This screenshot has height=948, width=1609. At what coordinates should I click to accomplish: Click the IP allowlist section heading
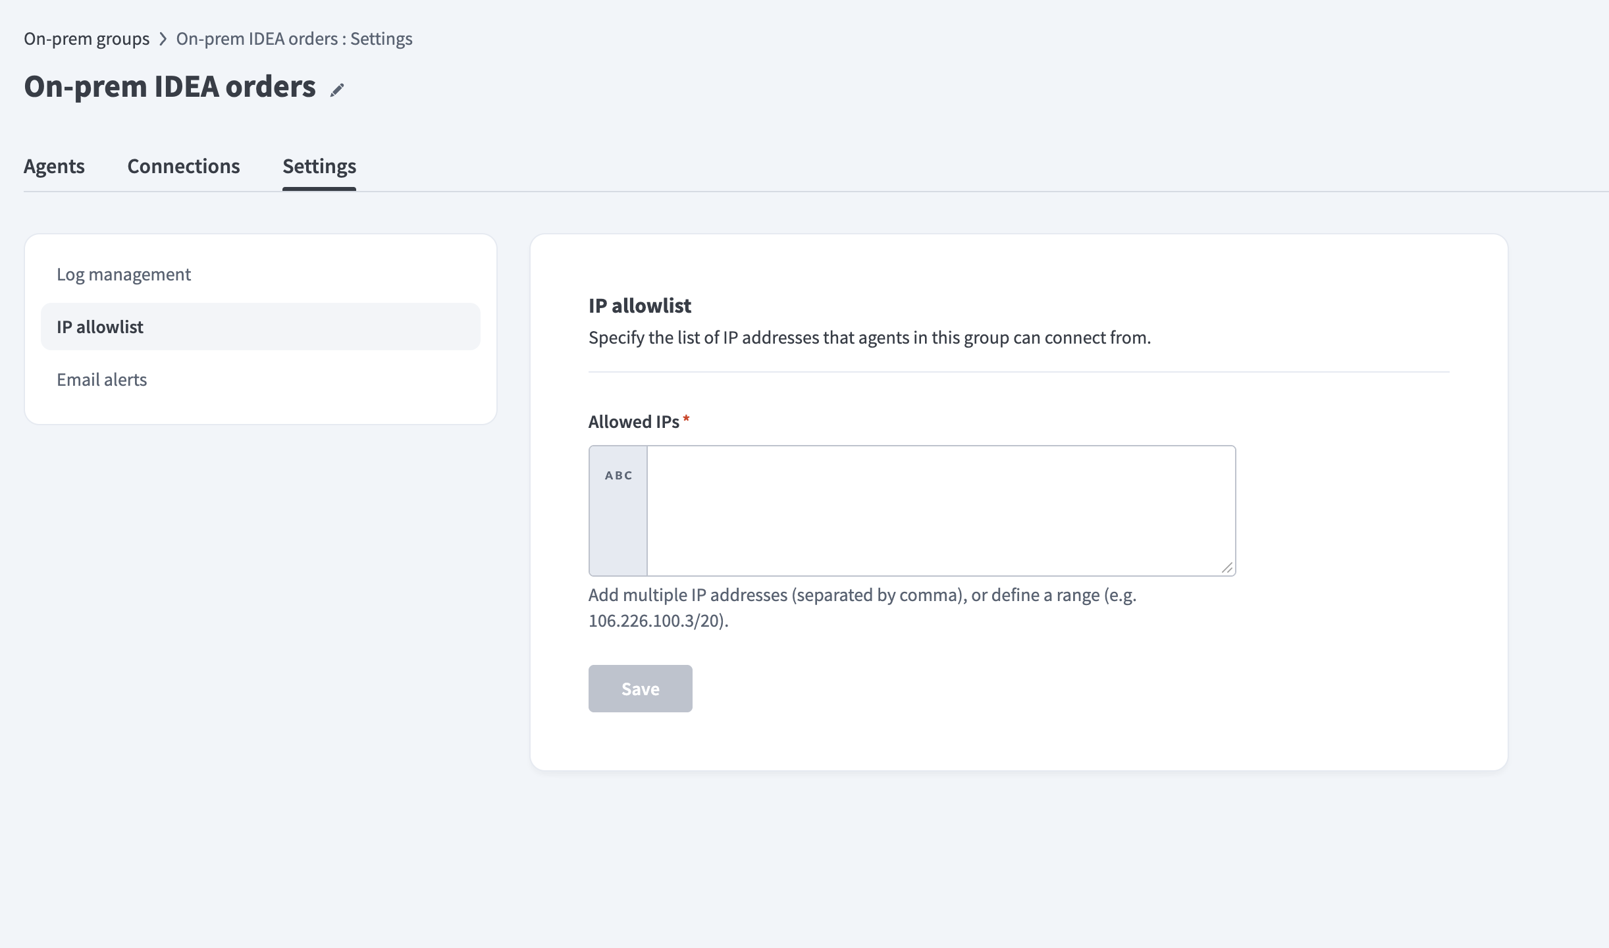coord(639,305)
